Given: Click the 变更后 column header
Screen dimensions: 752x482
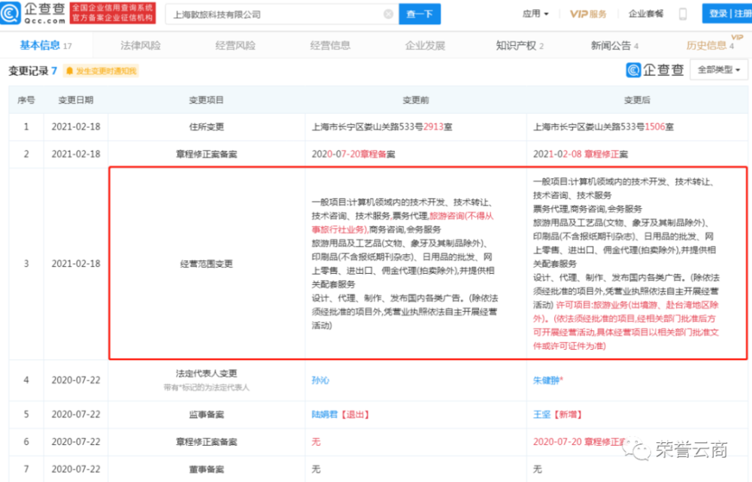Looking at the screenshot, I should click(637, 100).
